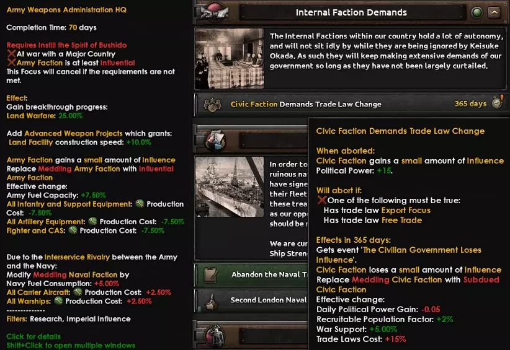Screen dimensions: 510x350
Task: Expand the naval treaty category header bar
Action: coord(273,141)
